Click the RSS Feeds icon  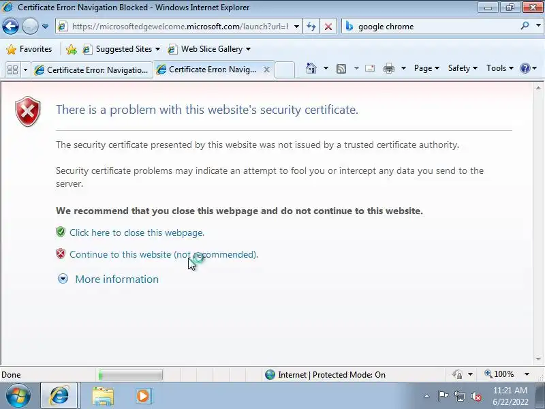[341, 69]
